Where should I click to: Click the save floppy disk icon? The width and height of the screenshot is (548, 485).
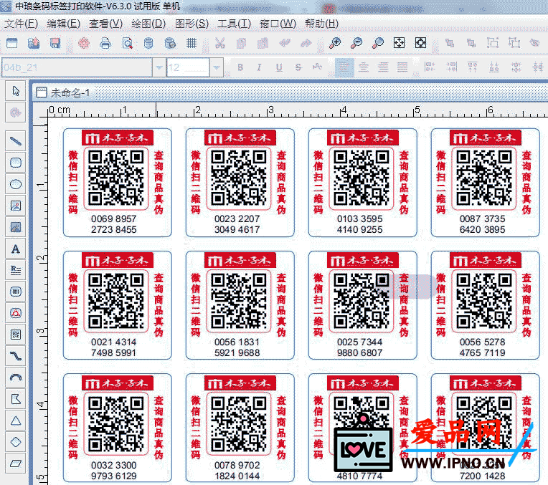click(55, 43)
